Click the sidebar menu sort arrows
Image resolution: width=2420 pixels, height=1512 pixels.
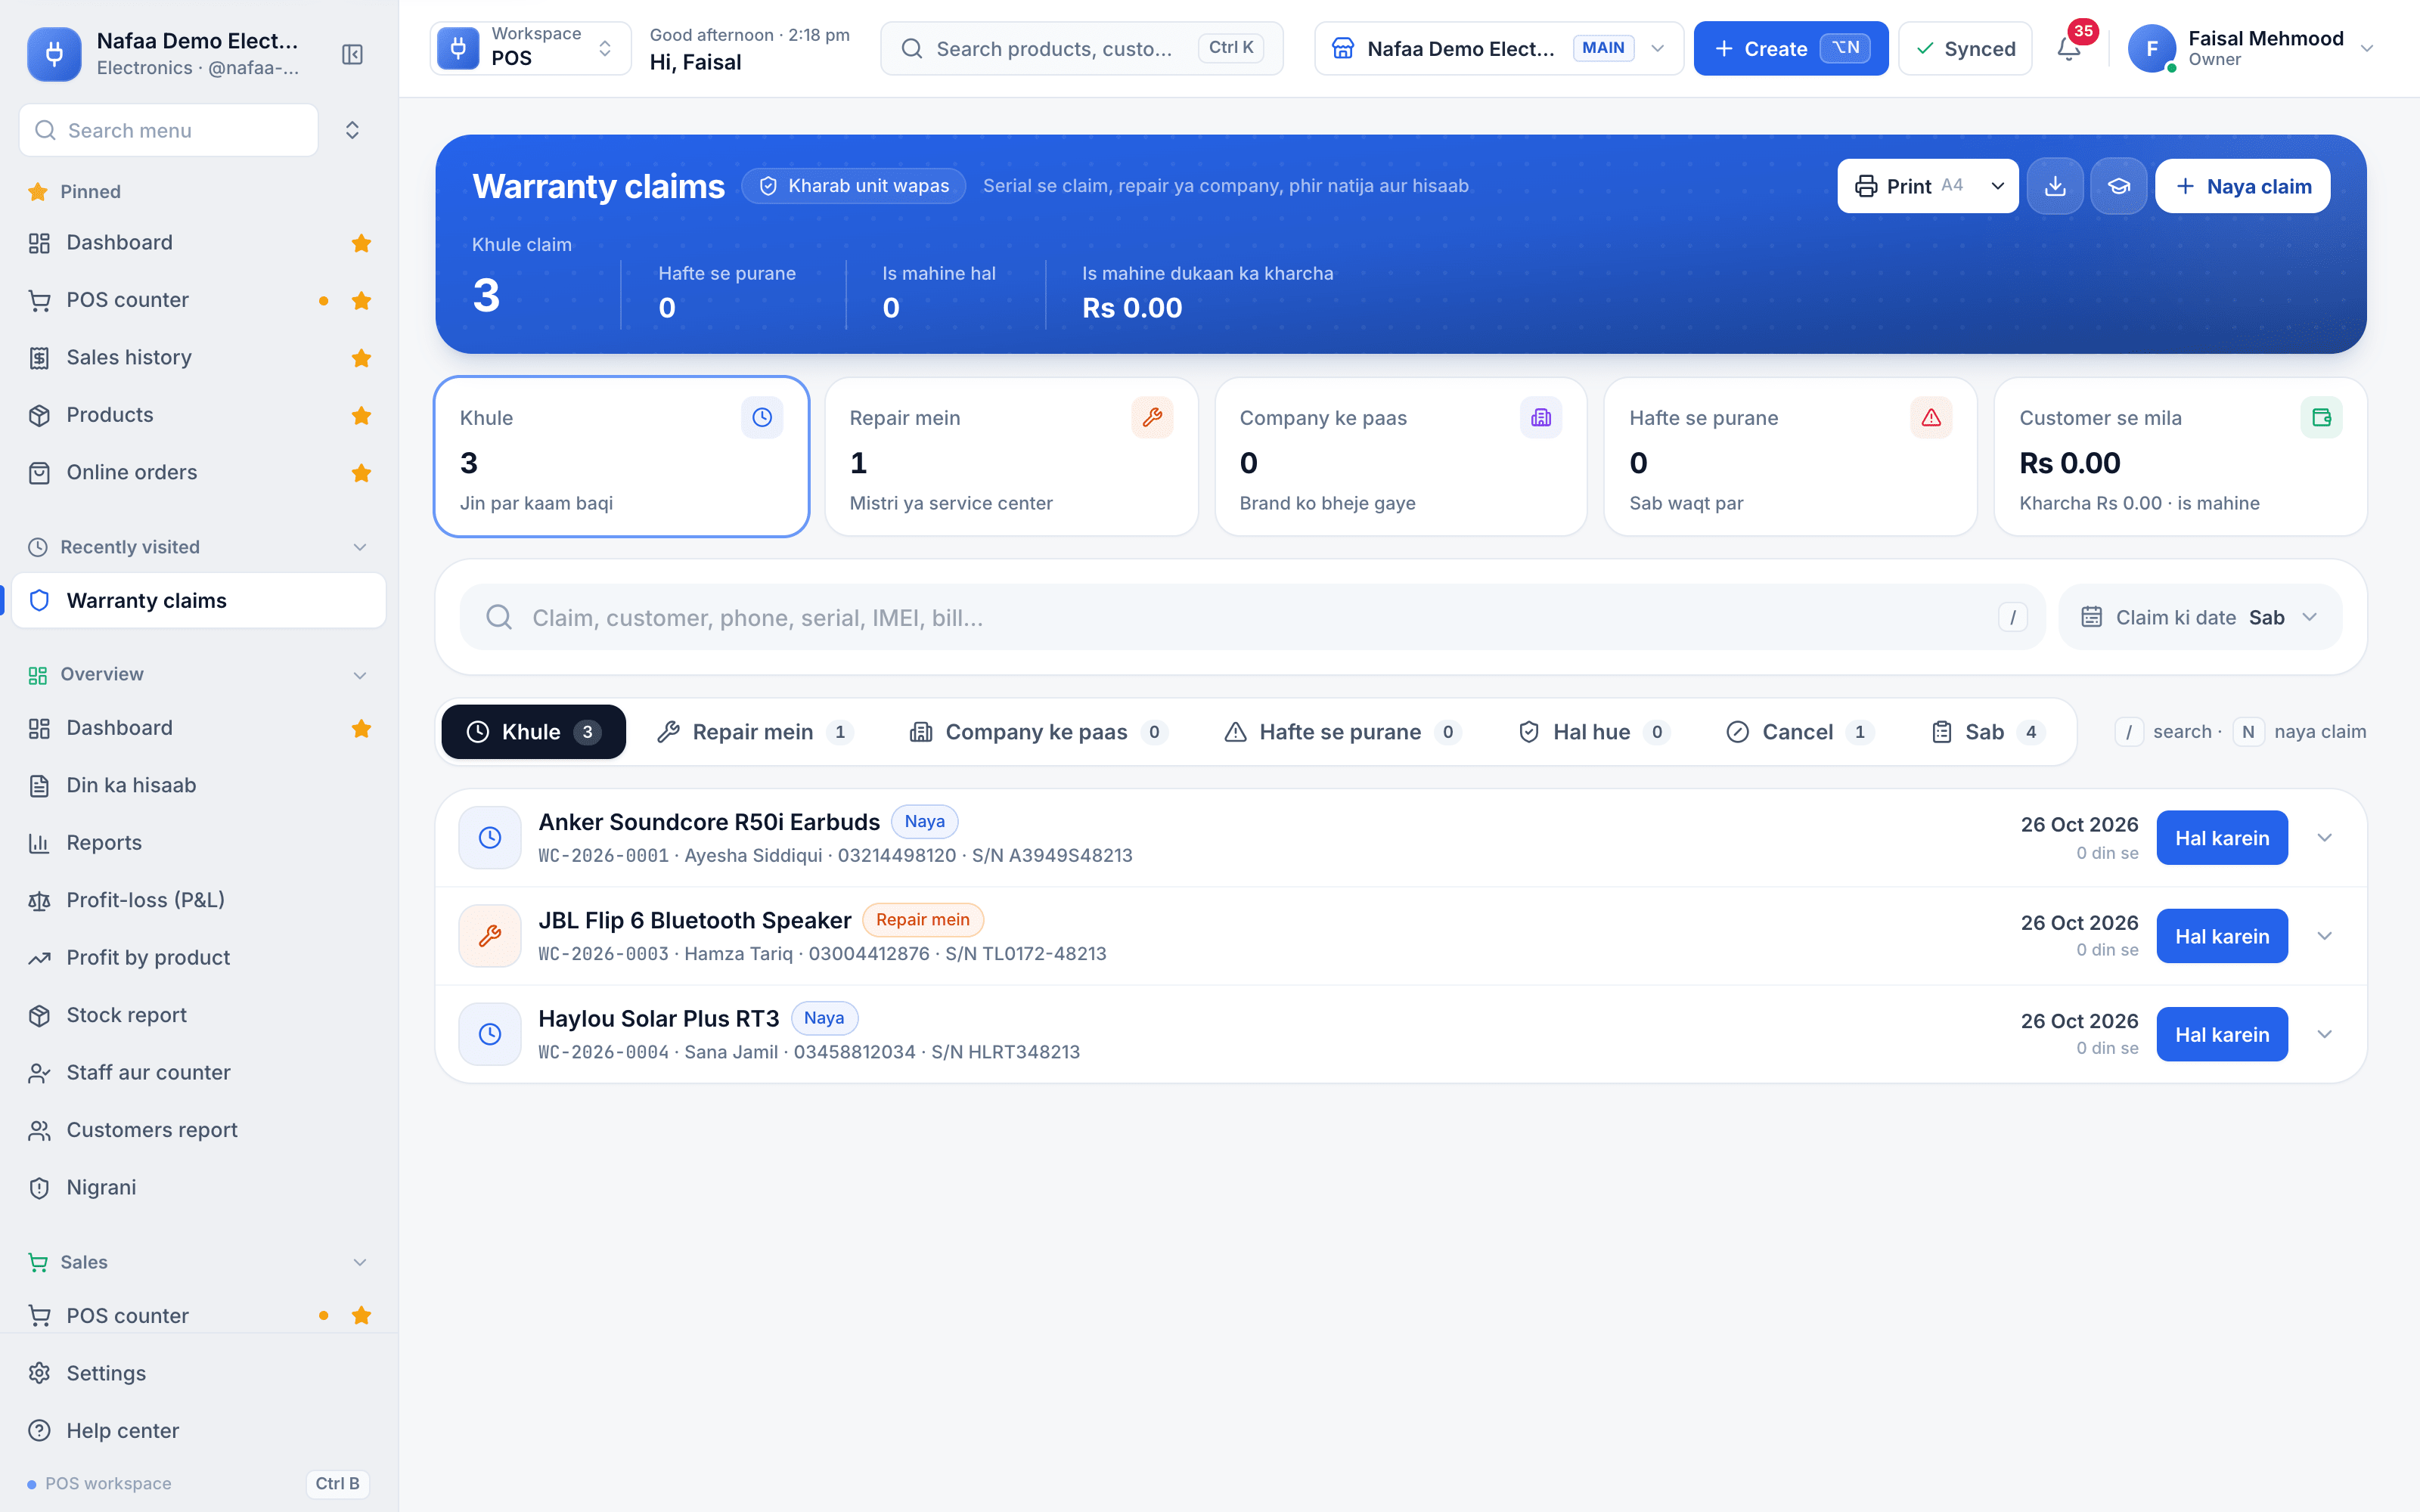[x=352, y=130]
